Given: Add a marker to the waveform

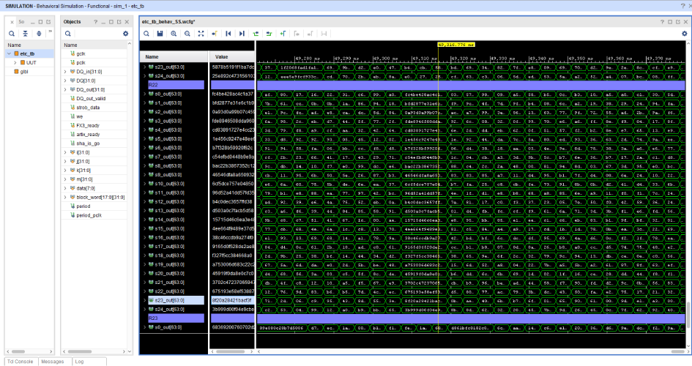Looking at the screenshot, I should click(283, 34).
